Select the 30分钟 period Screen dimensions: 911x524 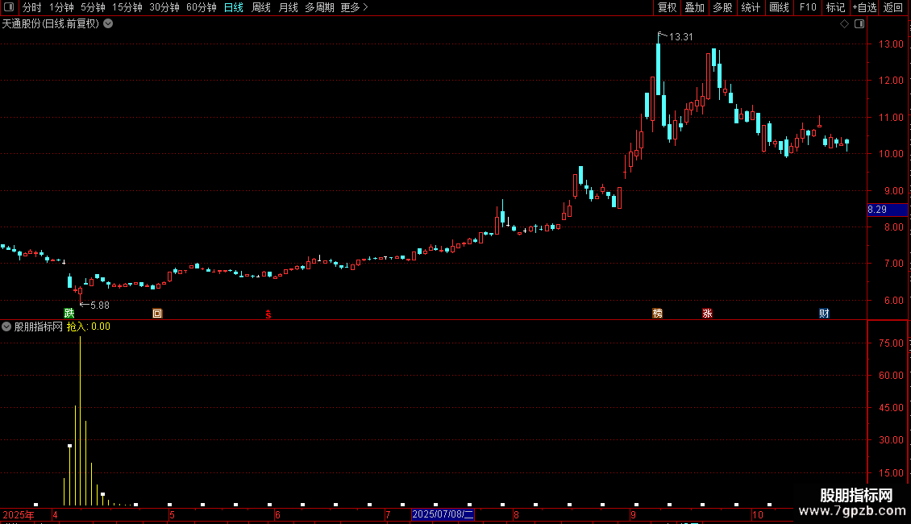pos(164,7)
